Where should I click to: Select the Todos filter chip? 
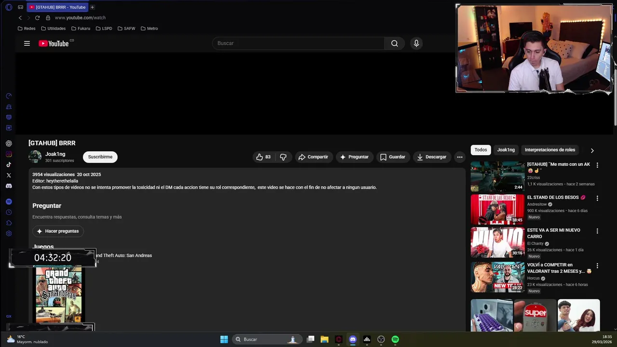(x=481, y=150)
